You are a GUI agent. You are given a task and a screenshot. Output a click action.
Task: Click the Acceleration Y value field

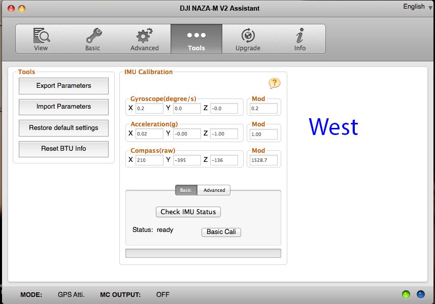[x=187, y=133]
